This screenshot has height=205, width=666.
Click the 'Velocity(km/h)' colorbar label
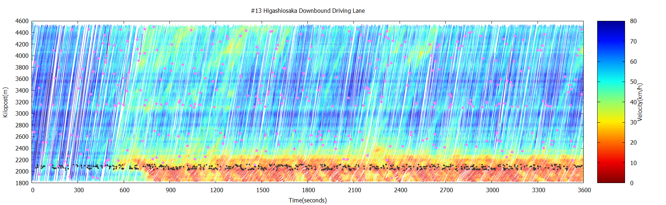pos(640,102)
